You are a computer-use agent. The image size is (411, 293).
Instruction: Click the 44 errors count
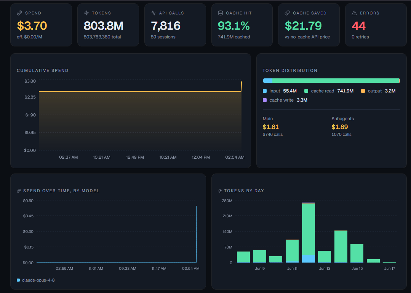(x=358, y=25)
